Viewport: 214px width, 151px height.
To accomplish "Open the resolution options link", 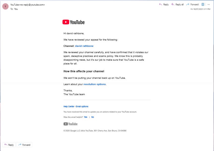I will pyautogui.click(x=95, y=84).
